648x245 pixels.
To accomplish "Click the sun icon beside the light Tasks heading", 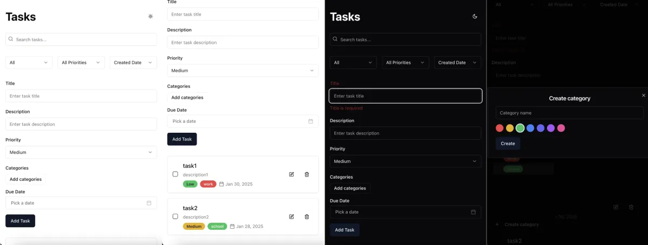I will click(x=151, y=17).
